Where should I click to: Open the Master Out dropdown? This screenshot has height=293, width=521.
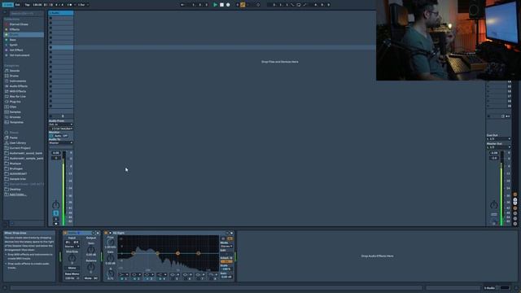pos(499,147)
